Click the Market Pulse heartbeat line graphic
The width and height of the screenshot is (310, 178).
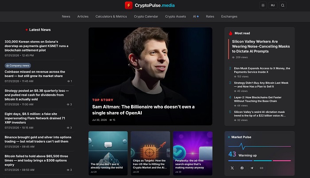260,147
